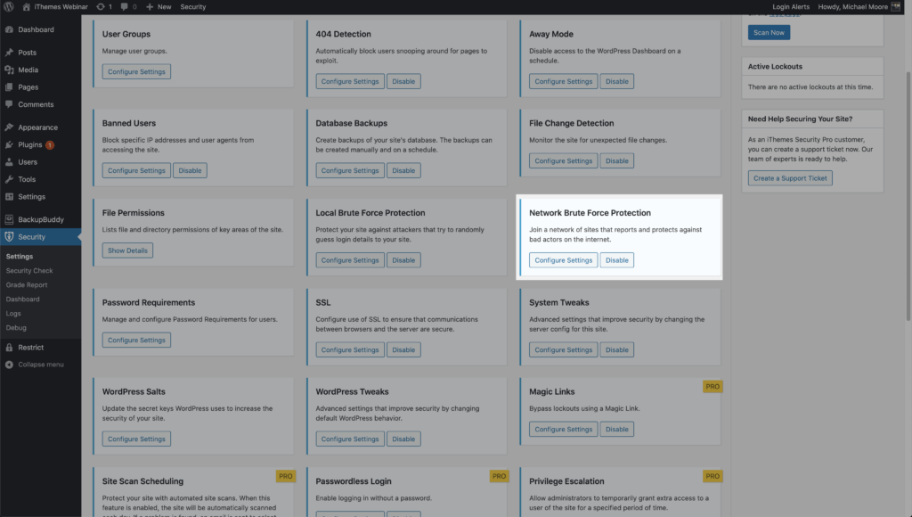
Task: Show Details for File Permissions
Action: [x=127, y=250]
